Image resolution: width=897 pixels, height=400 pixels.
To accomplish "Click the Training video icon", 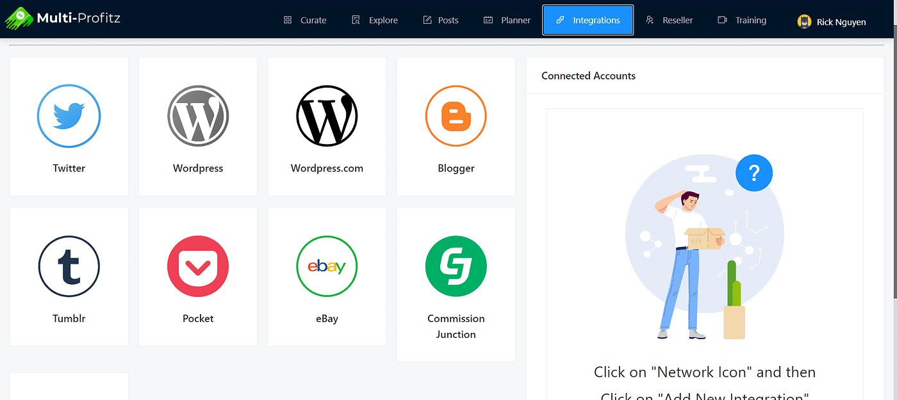I will tap(723, 20).
